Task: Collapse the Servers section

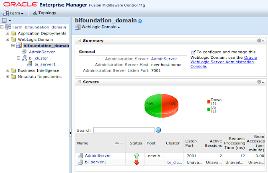Action: (x=79, y=82)
